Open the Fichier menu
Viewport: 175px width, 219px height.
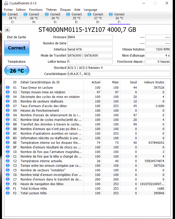point(8,10)
